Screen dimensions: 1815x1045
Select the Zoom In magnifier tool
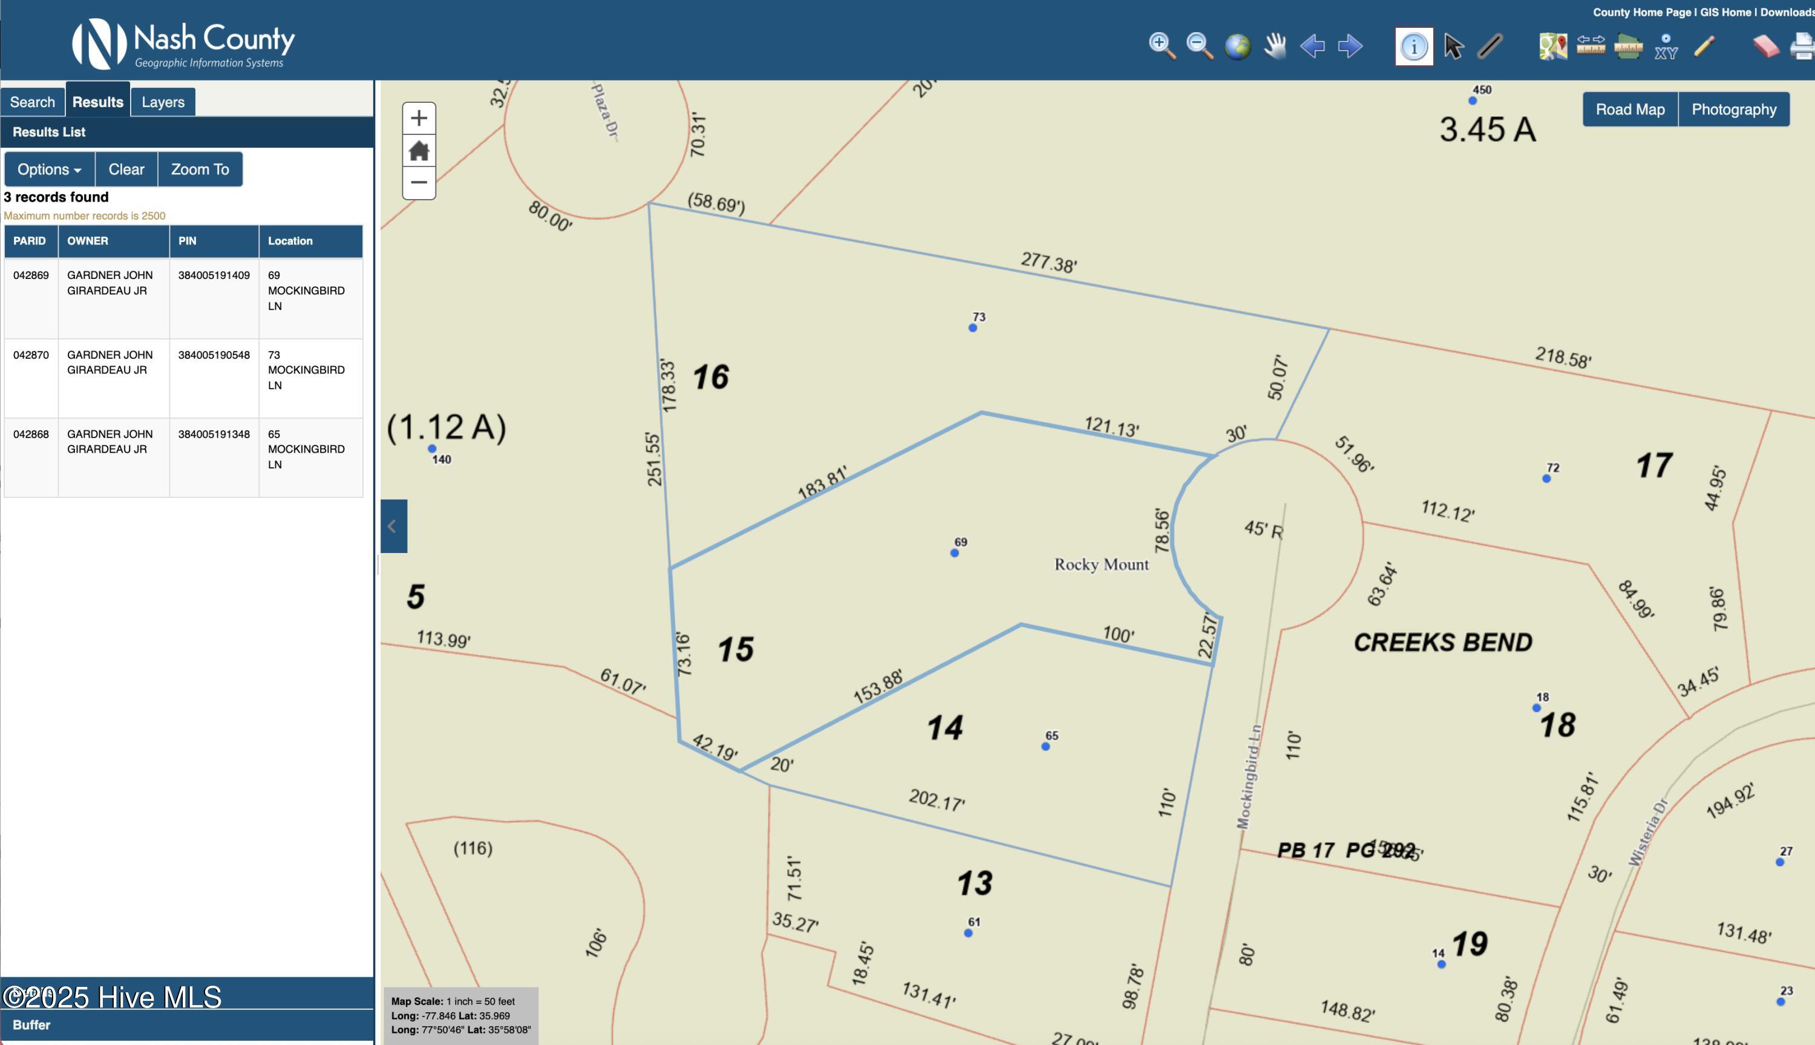(x=1162, y=47)
